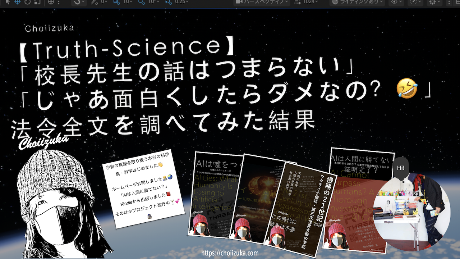
Task: Open the show flags eye dropdown
Action: pos(397,2)
